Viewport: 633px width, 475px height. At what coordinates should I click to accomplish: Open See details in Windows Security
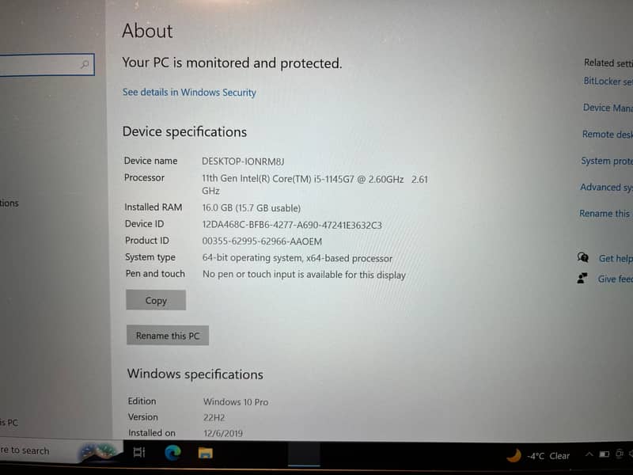pyautogui.click(x=189, y=93)
